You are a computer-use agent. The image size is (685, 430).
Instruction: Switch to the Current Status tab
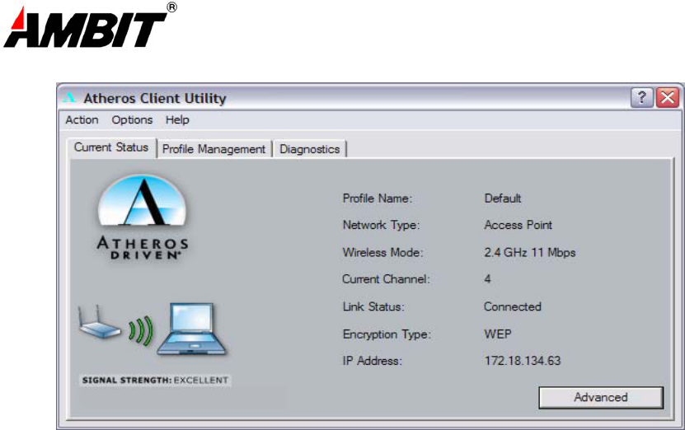112,147
